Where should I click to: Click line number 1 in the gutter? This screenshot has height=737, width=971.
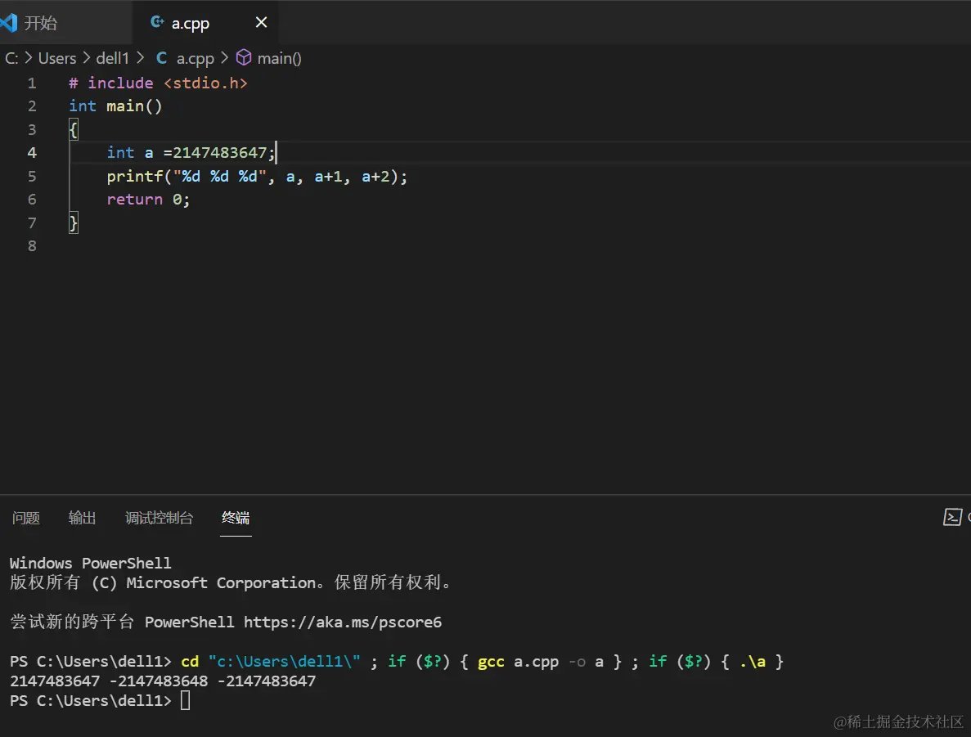(32, 83)
